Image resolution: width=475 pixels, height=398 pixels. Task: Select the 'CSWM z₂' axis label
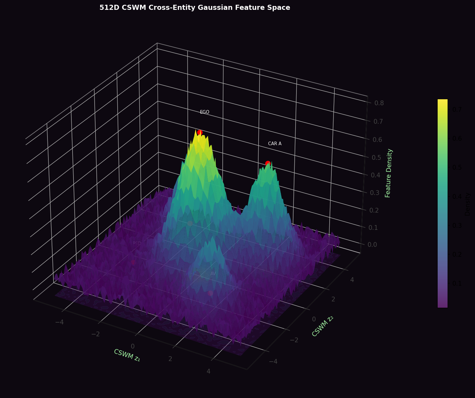[322, 326]
